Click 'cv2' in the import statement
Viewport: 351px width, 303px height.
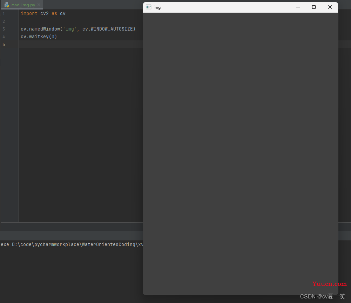(45, 13)
